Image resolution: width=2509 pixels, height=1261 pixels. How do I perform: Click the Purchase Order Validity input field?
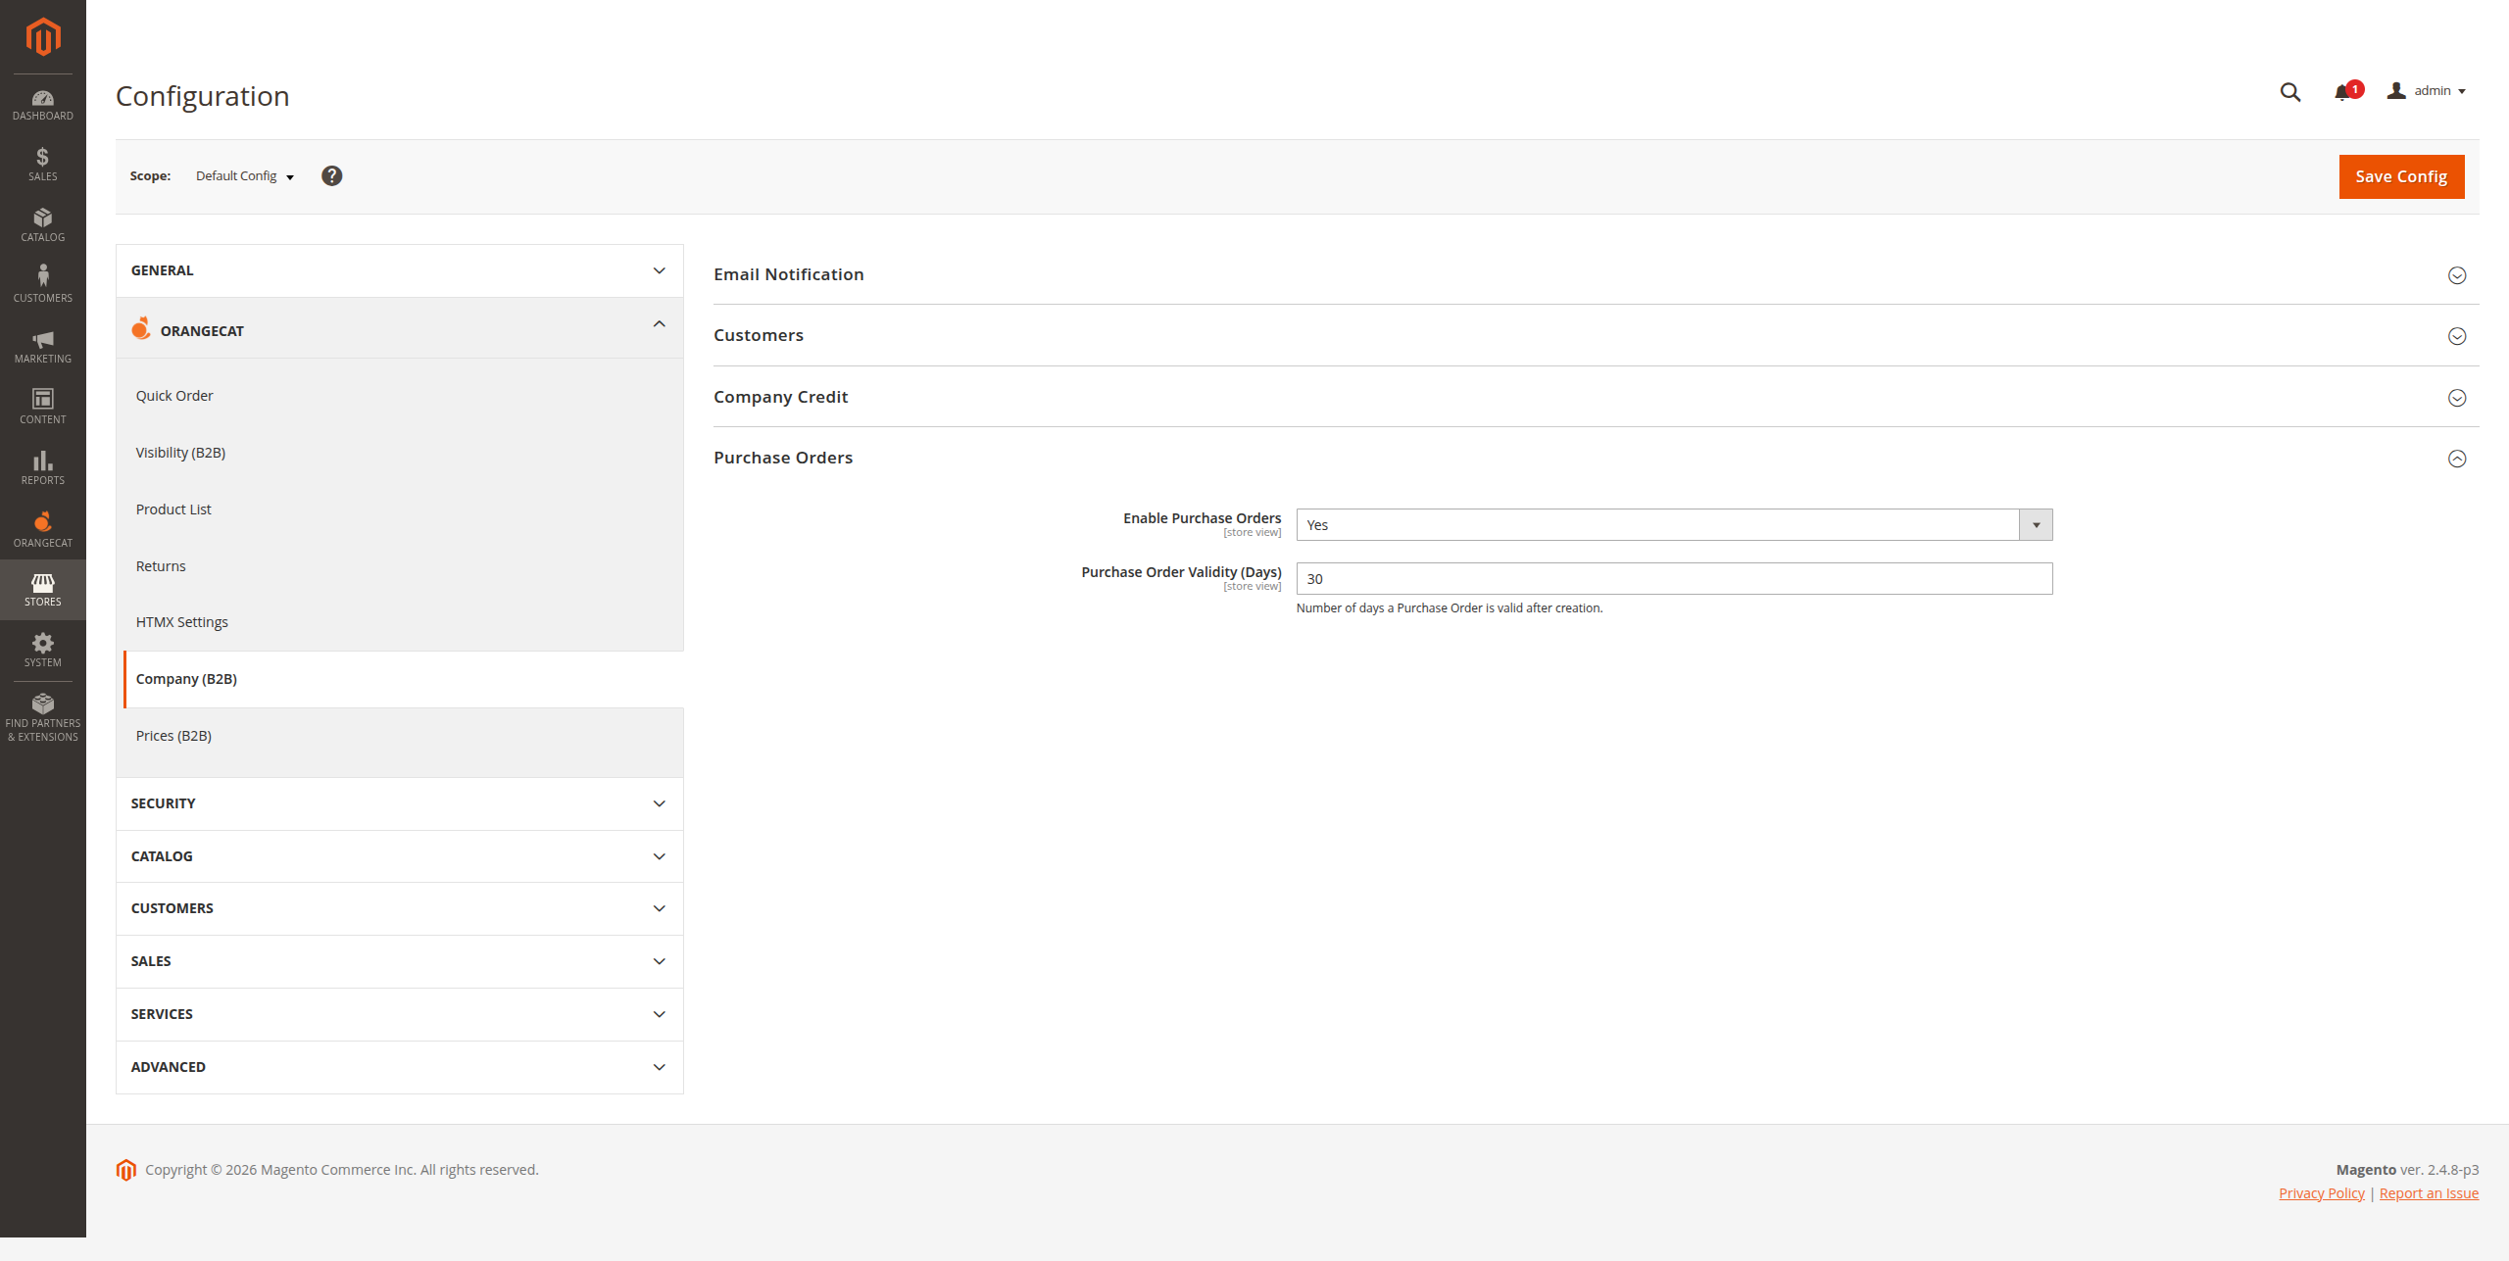click(1672, 578)
